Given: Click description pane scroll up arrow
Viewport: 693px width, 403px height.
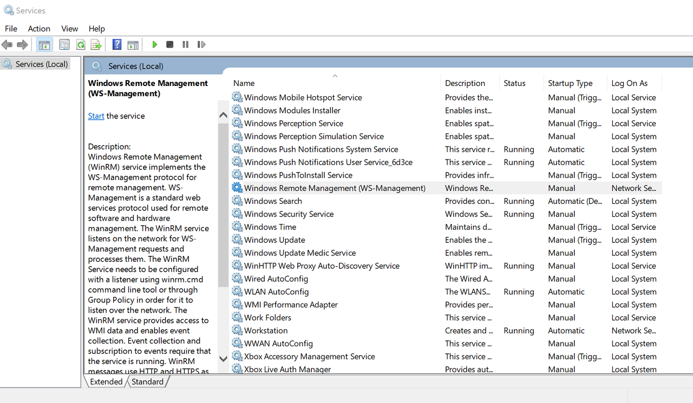Looking at the screenshot, I should click(x=223, y=115).
